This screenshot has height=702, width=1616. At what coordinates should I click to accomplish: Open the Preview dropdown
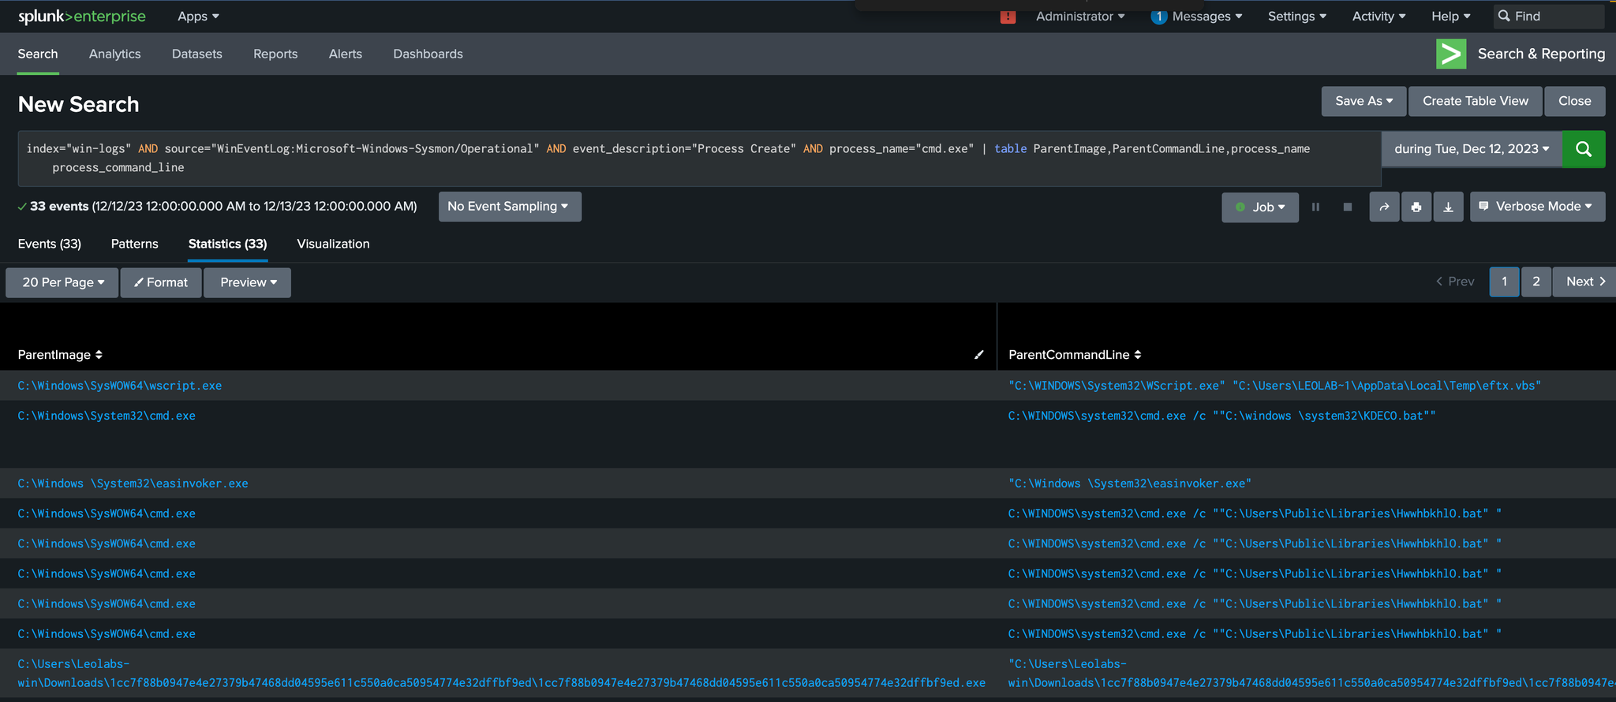[248, 282]
